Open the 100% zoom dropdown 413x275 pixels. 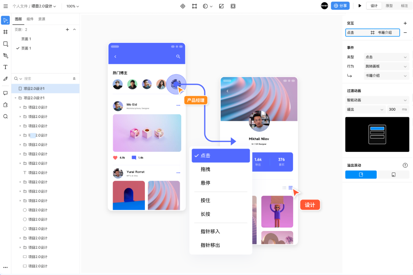point(72,6)
